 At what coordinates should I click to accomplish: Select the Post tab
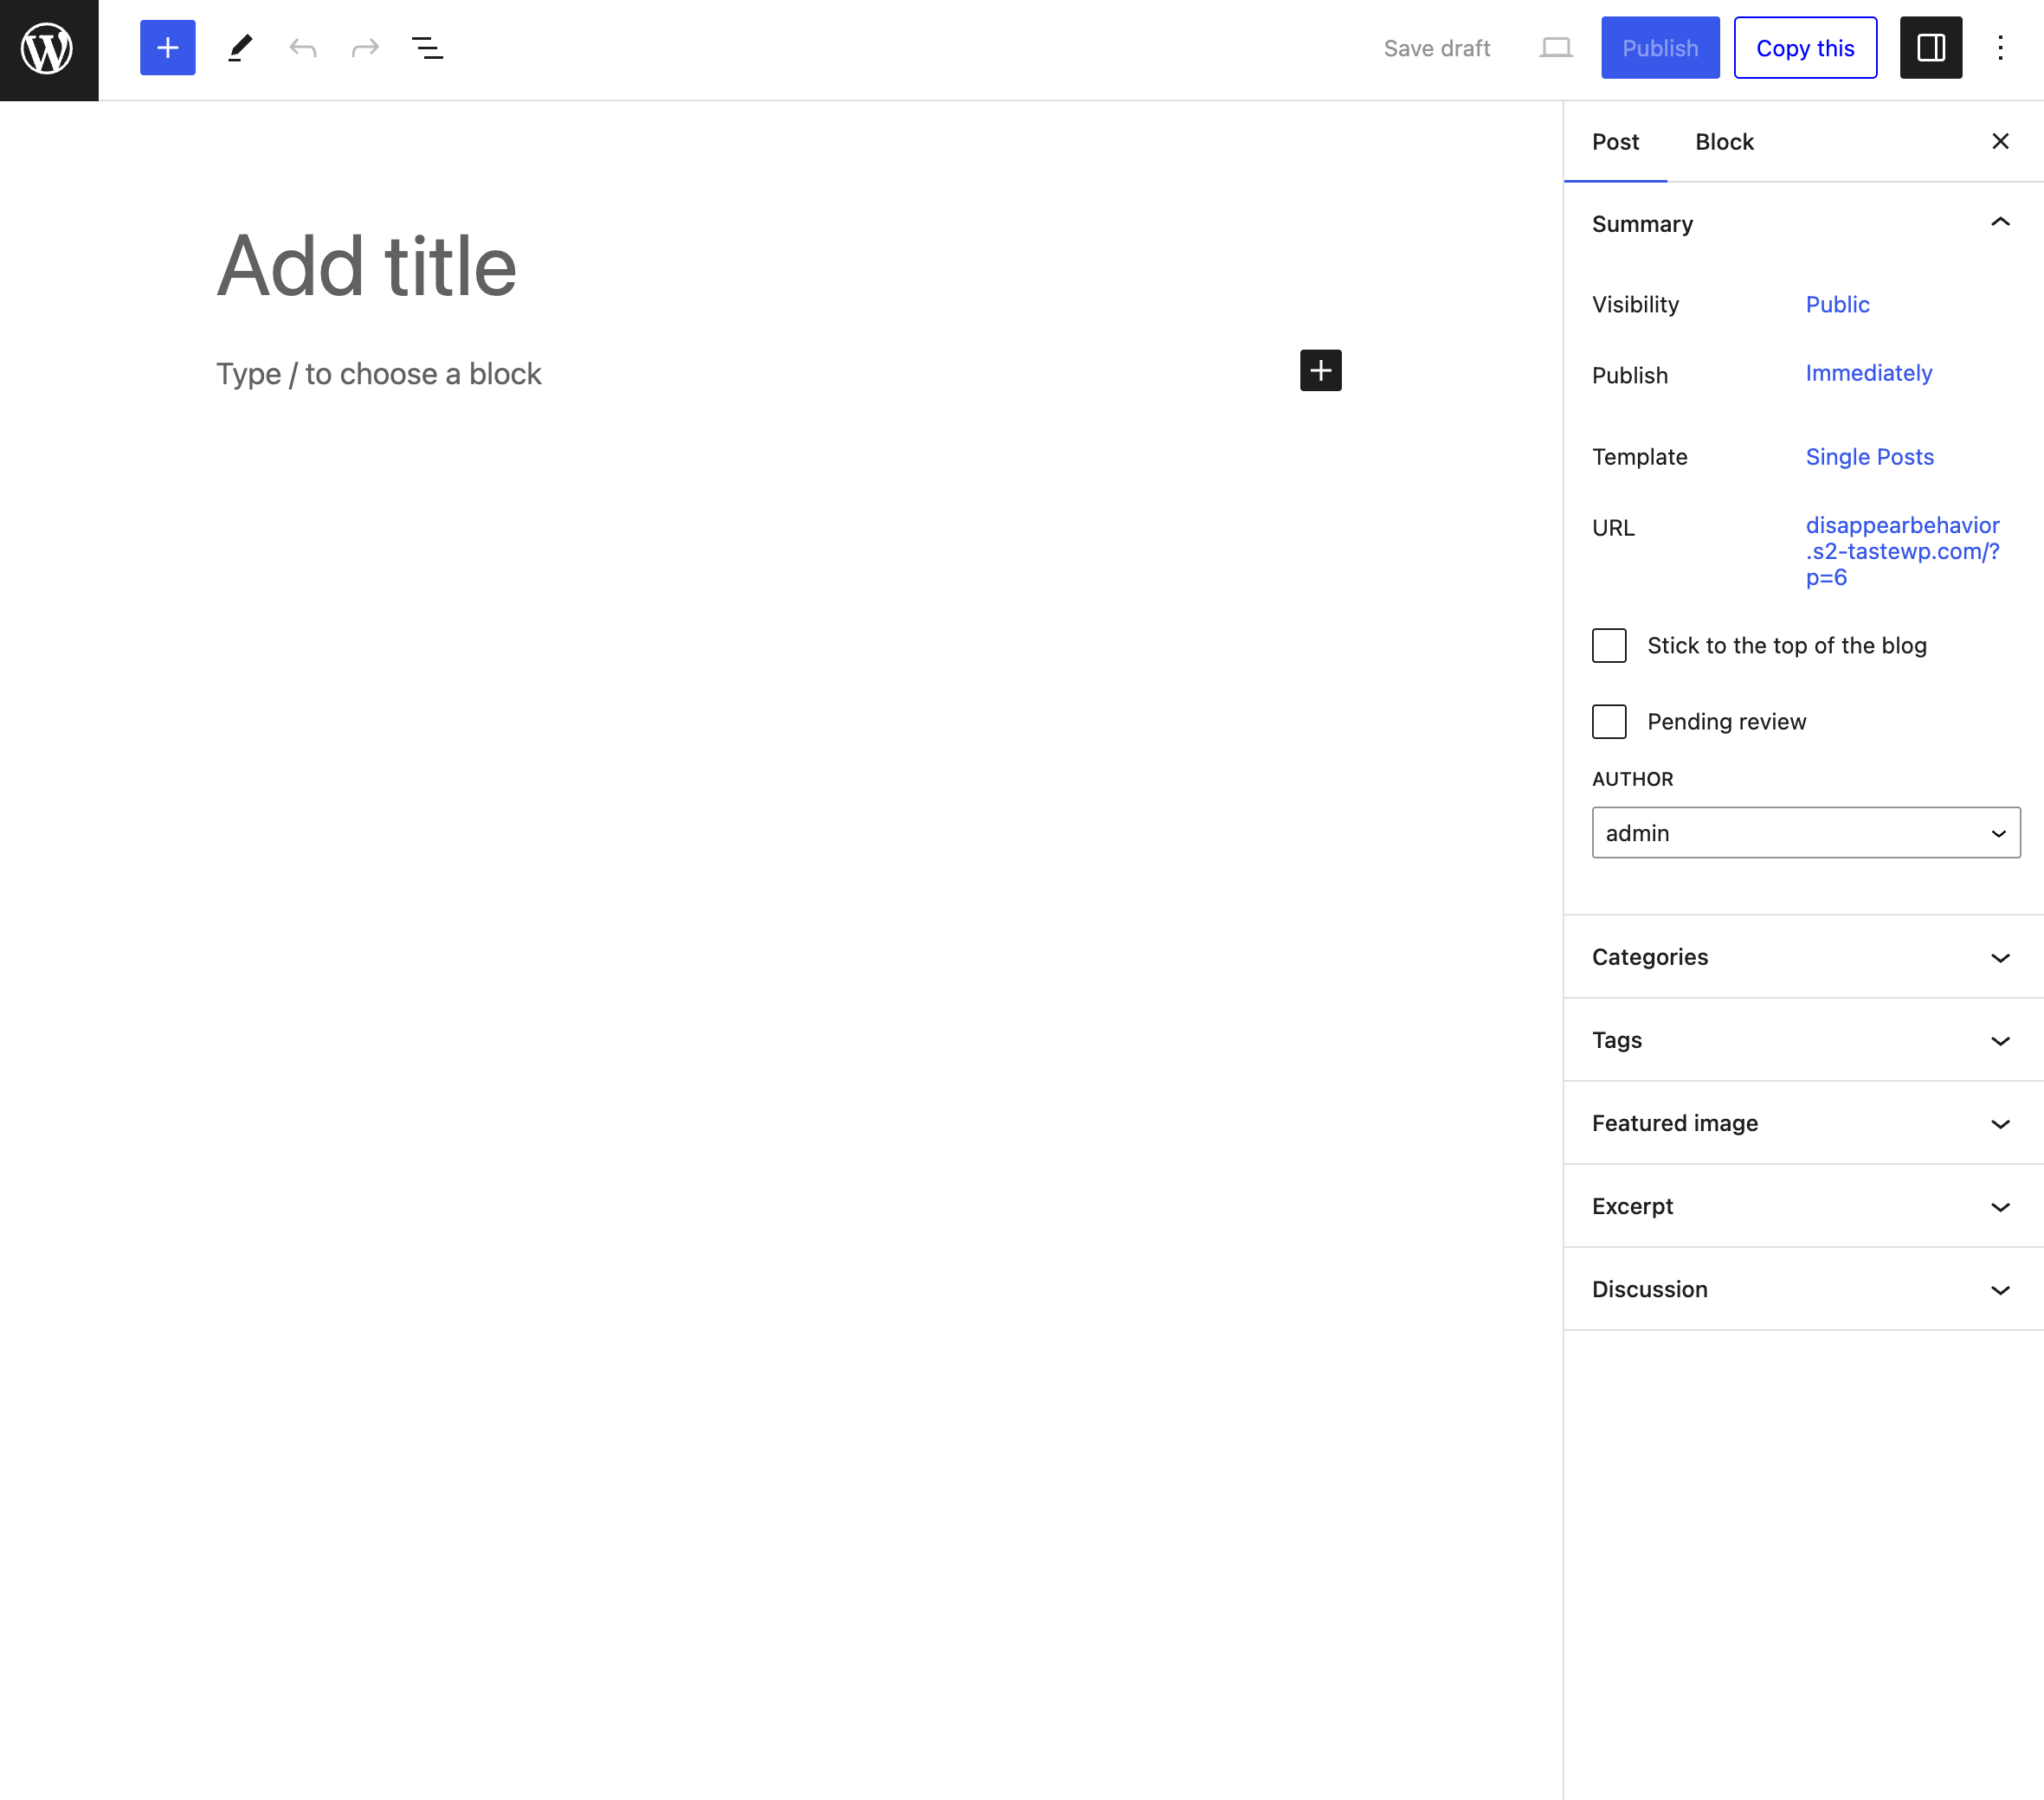pos(1615,142)
